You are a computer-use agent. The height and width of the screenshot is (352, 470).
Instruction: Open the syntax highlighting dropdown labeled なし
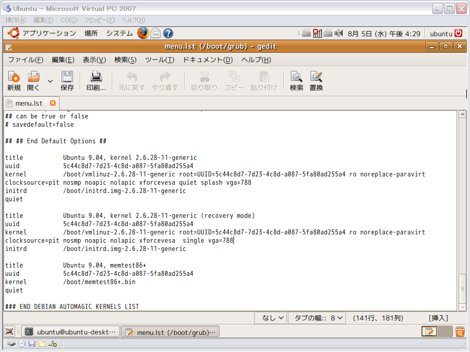(x=270, y=318)
